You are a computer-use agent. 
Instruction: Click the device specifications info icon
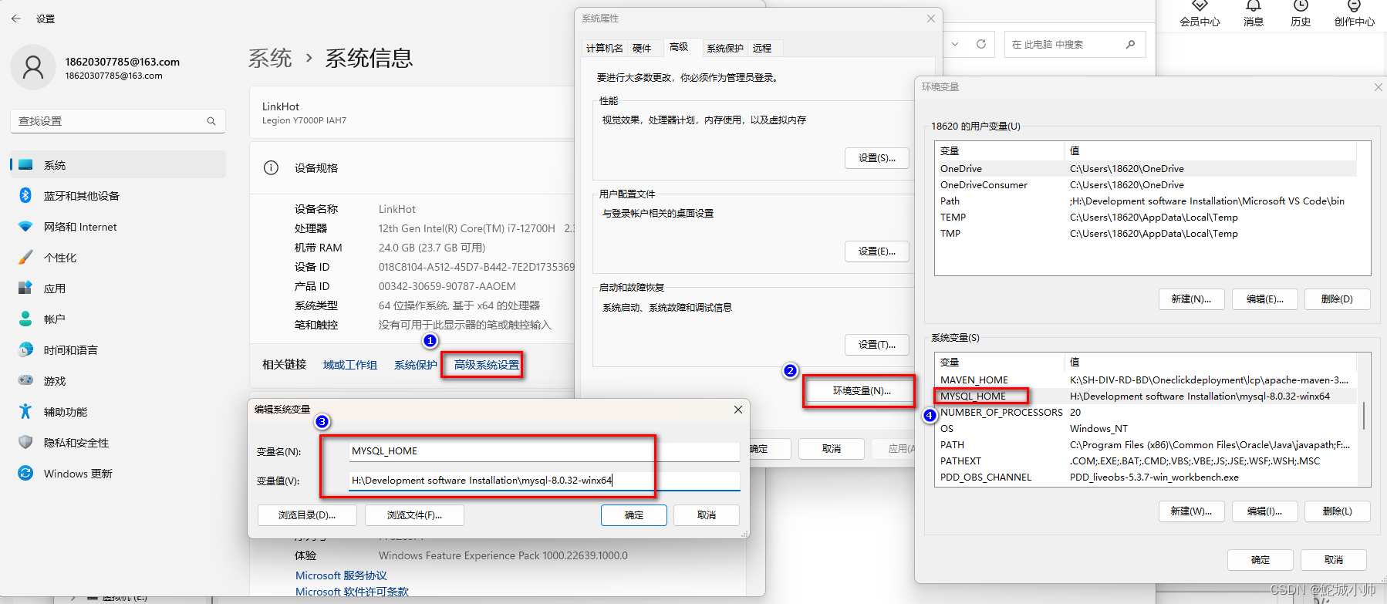tap(271, 168)
